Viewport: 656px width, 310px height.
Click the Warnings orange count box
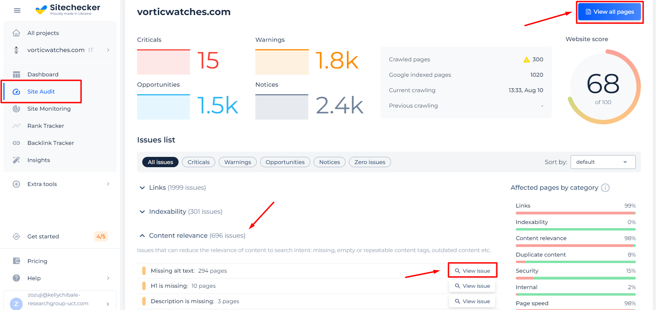[282, 62]
